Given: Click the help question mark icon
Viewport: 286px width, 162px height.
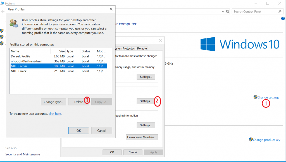Looking at the screenshot, I should pyautogui.click(x=283, y=18).
